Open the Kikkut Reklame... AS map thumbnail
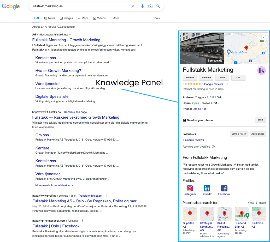Viewport: 270px width, 242px height. [x=224, y=214]
